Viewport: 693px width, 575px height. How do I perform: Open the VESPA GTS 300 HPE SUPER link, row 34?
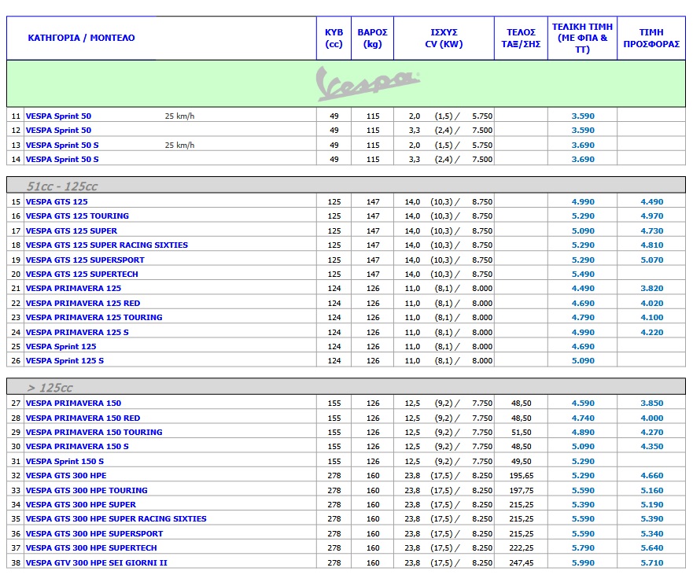coord(81,505)
